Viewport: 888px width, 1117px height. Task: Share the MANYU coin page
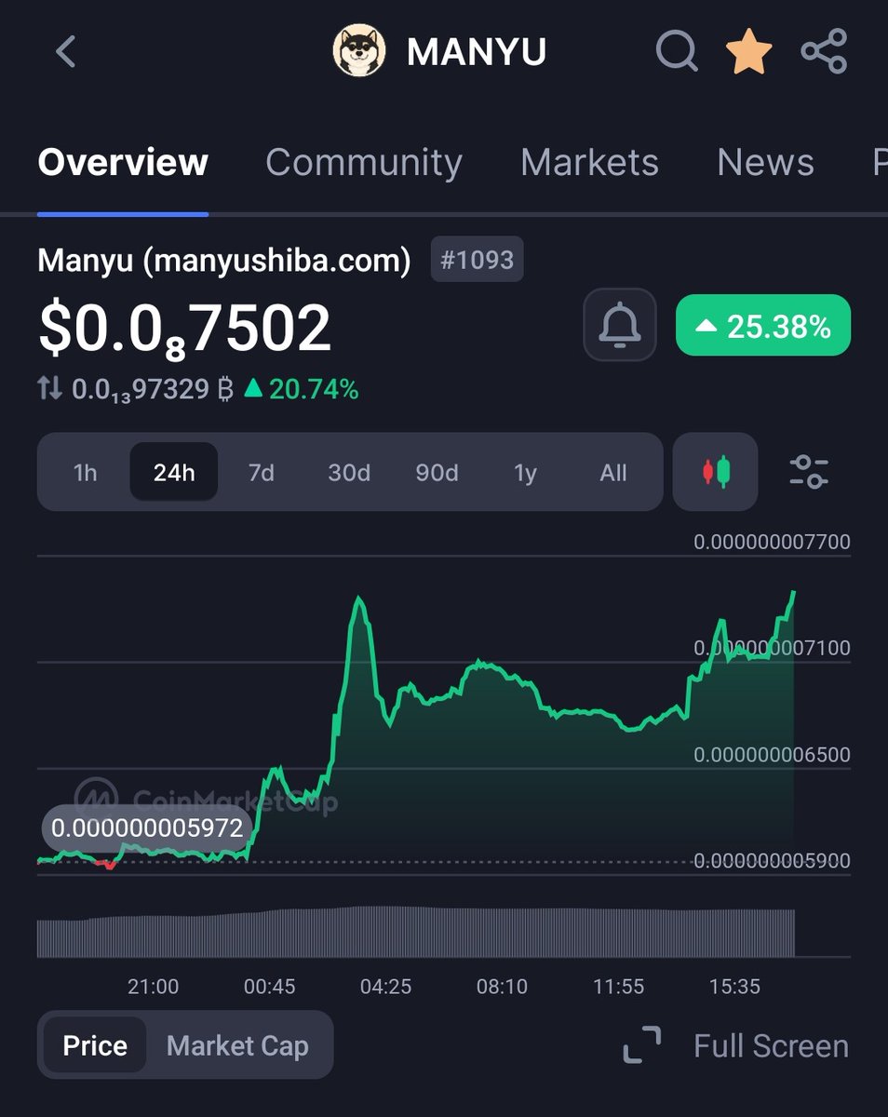pyautogui.click(x=823, y=51)
